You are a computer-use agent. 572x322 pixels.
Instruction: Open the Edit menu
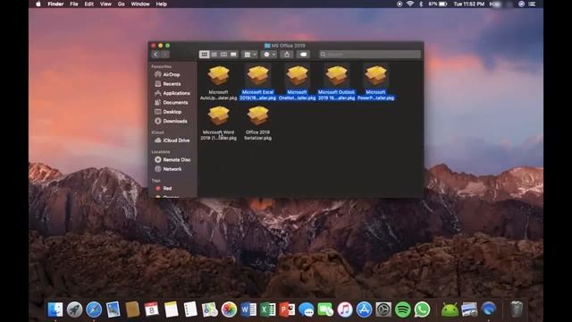coord(89,4)
